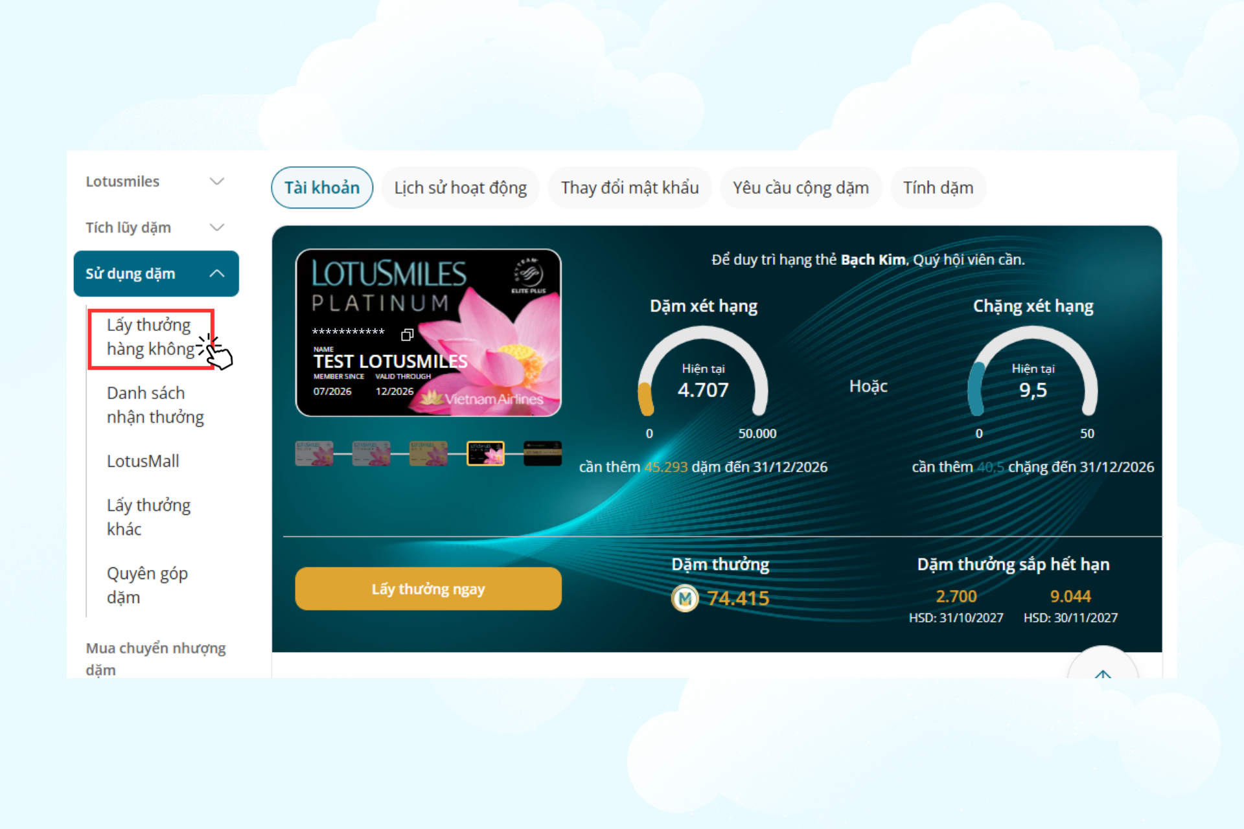This screenshot has height=829, width=1244.
Task: Click the HSD: 30/11/2027 expiry date
Action: coord(1070,618)
